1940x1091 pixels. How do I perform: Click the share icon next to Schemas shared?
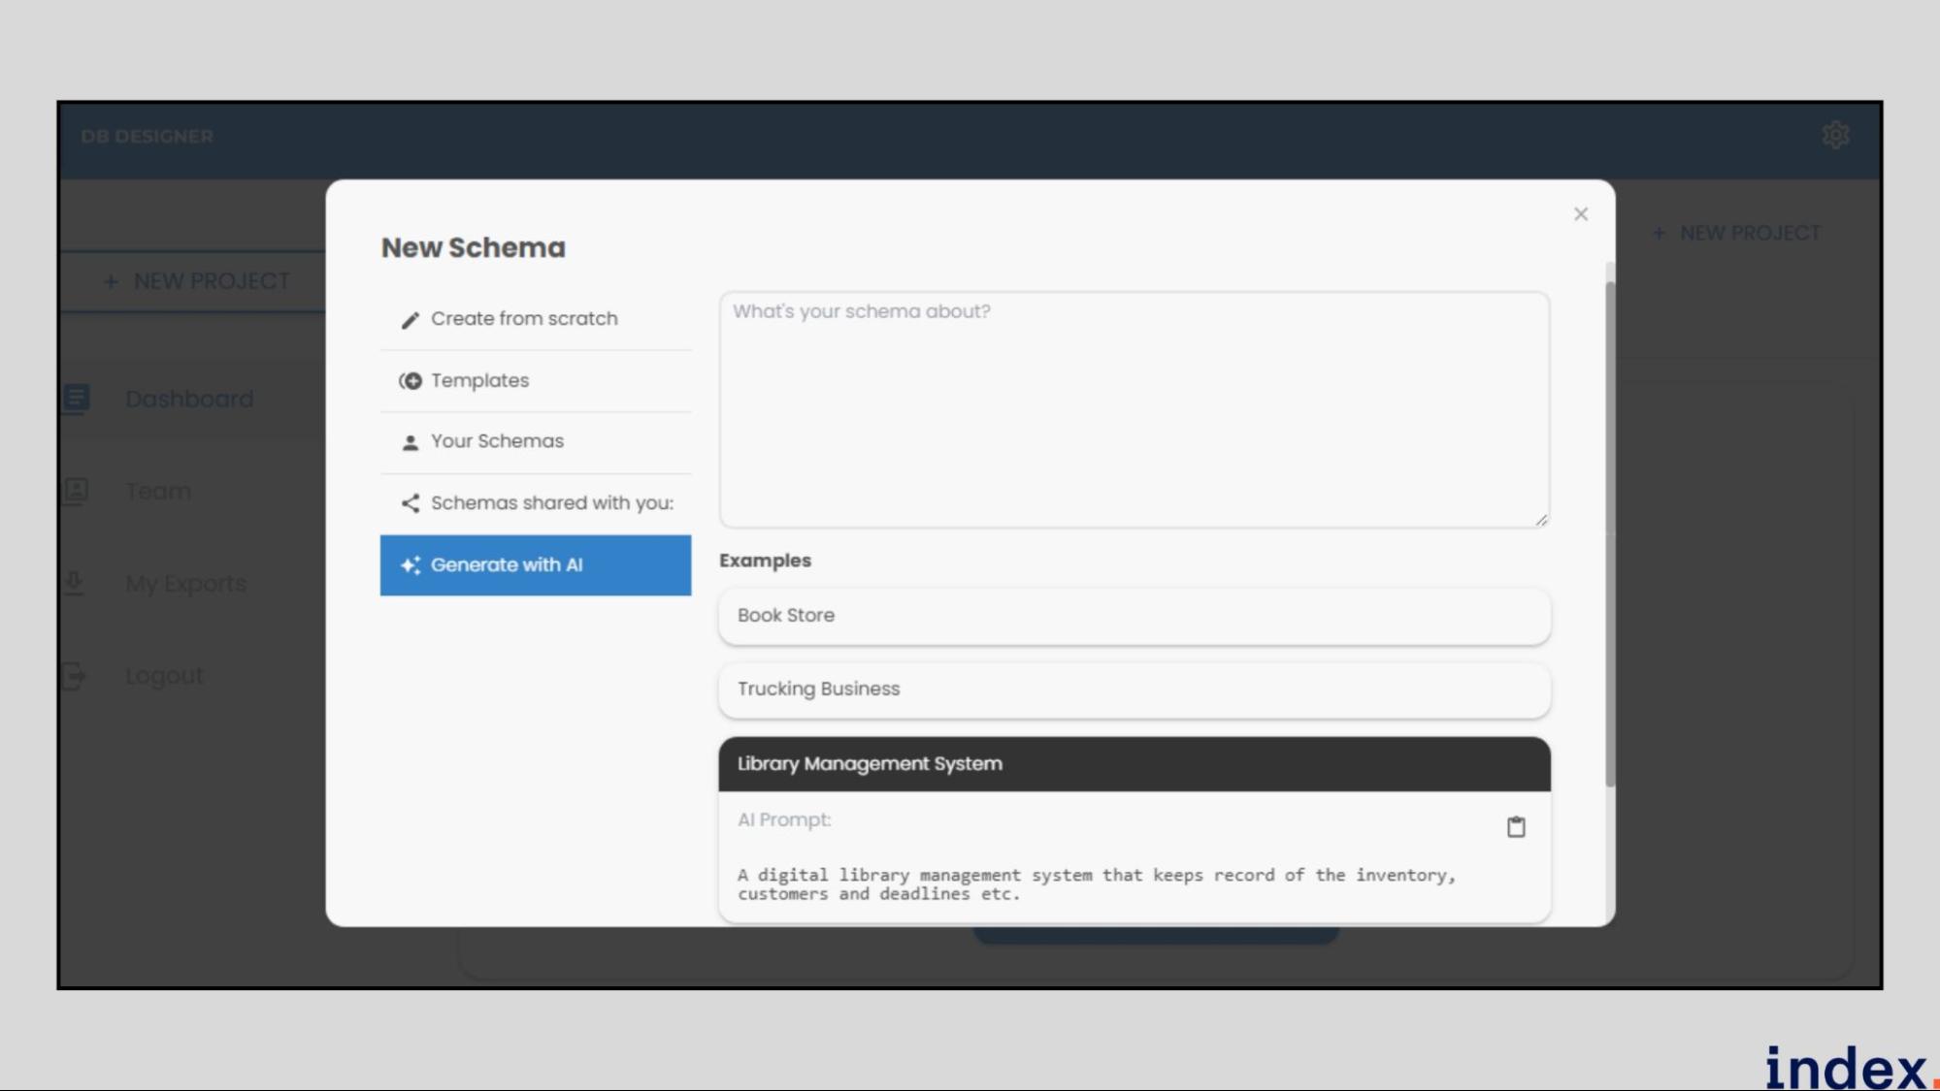409,502
